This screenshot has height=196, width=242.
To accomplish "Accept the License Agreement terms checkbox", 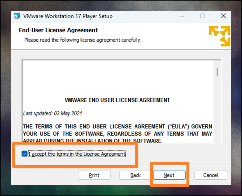I will 24,154.
